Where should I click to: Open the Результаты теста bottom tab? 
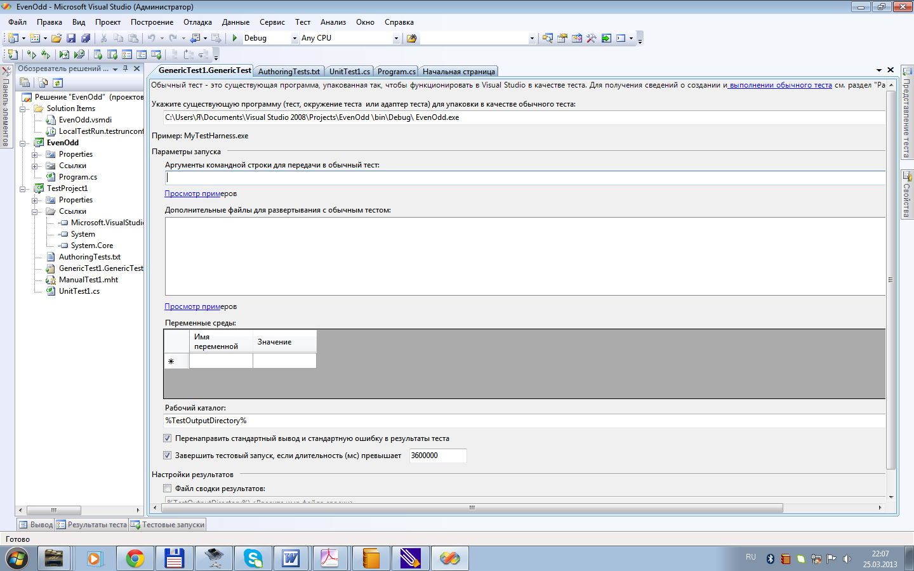coord(92,525)
